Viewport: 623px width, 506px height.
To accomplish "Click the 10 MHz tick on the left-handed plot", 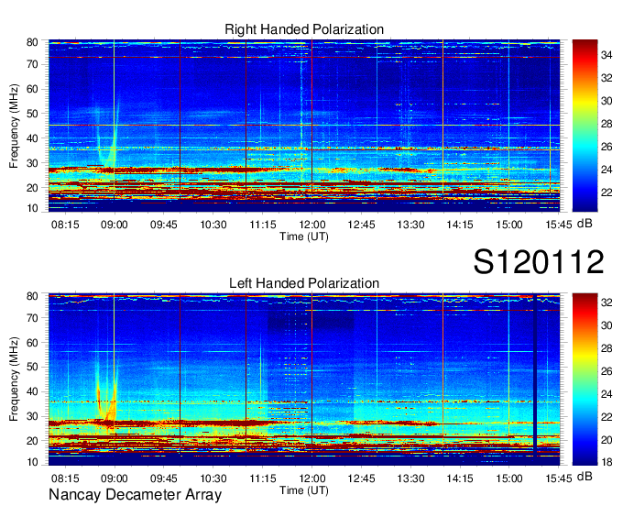I will [32, 462].
